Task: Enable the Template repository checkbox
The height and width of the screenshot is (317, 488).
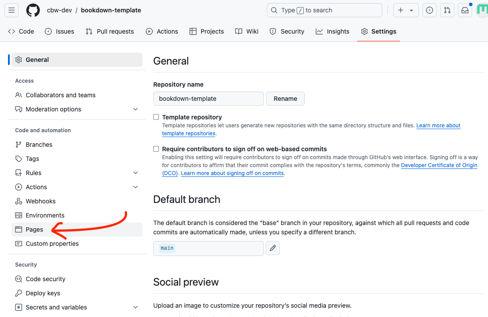Action: 156,117
